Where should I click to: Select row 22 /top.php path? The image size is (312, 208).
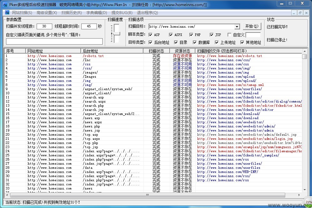[x=90, y=143]
